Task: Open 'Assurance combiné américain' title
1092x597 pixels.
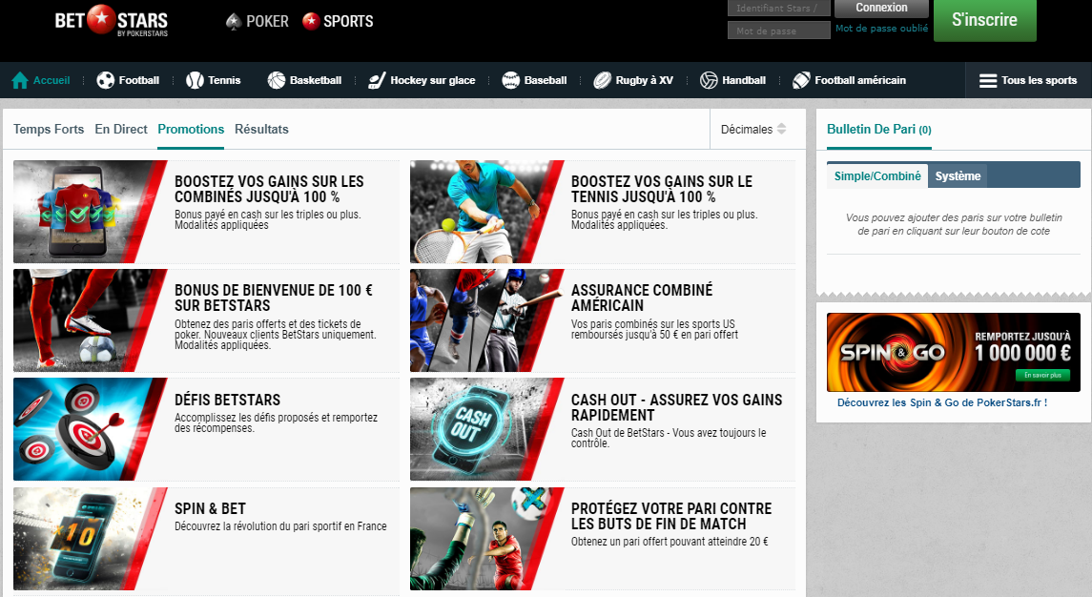Action: (642, 298)
